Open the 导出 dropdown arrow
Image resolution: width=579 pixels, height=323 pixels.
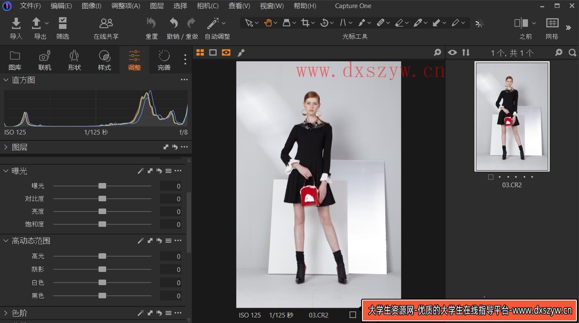click(x=47, y=23)
